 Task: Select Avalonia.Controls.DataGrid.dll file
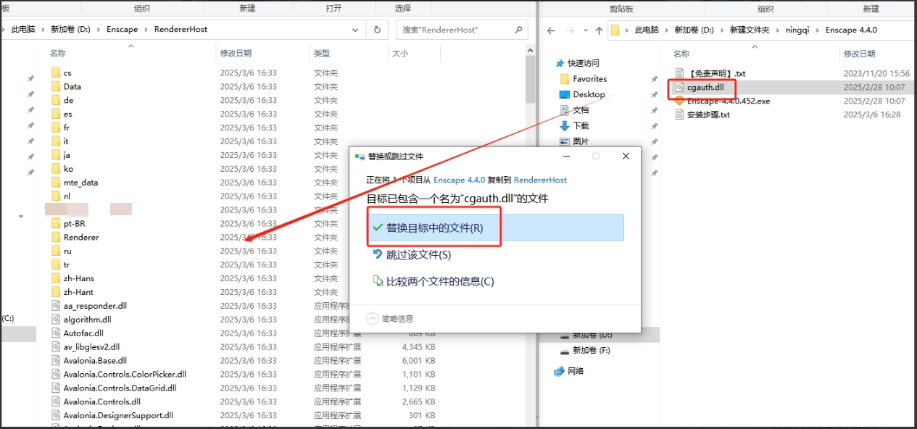(x=120, y=388)
